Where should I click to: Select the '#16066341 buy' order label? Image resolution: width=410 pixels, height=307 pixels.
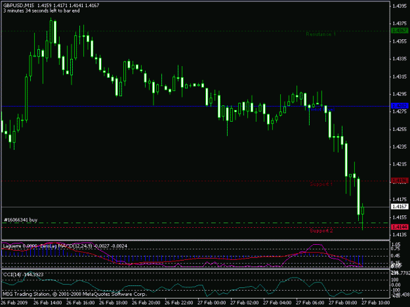coord(20,220)
